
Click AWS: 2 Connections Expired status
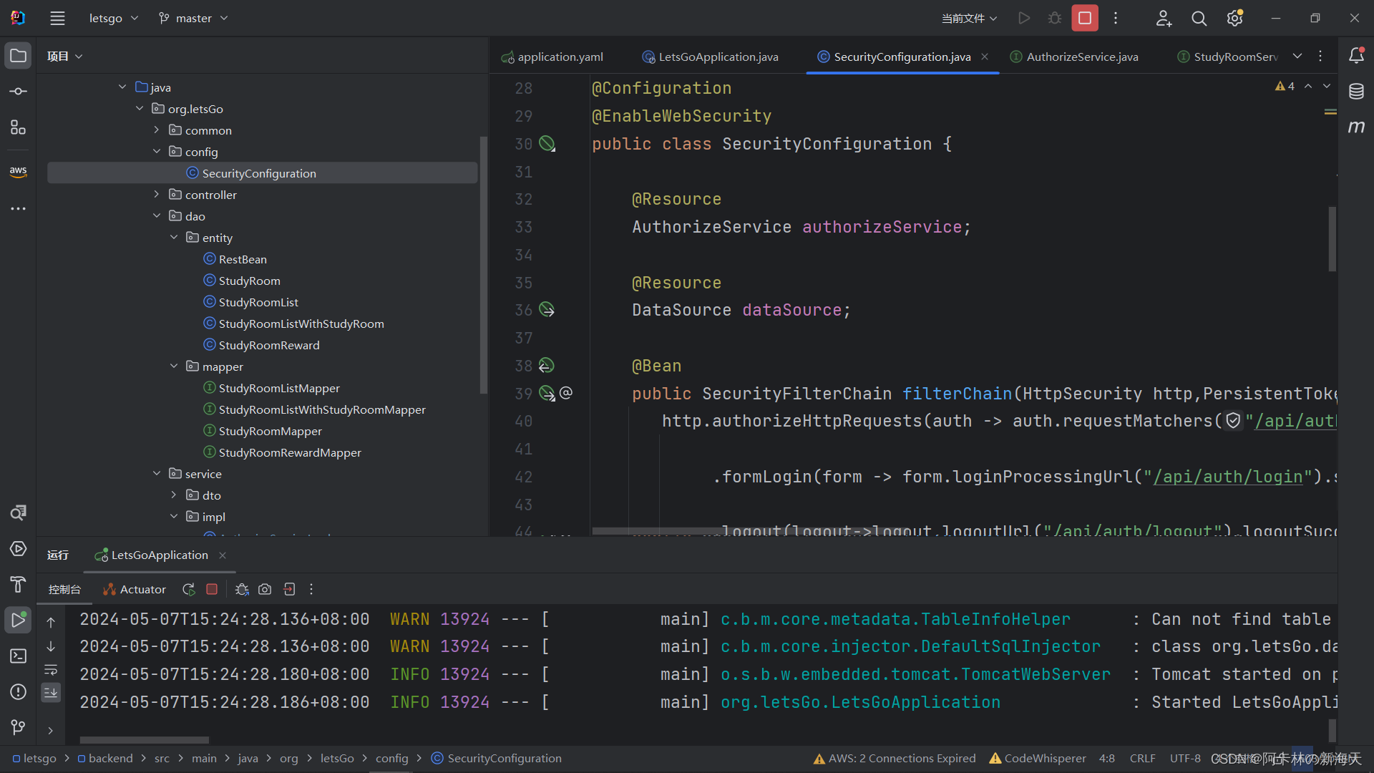tap(895, 758)
